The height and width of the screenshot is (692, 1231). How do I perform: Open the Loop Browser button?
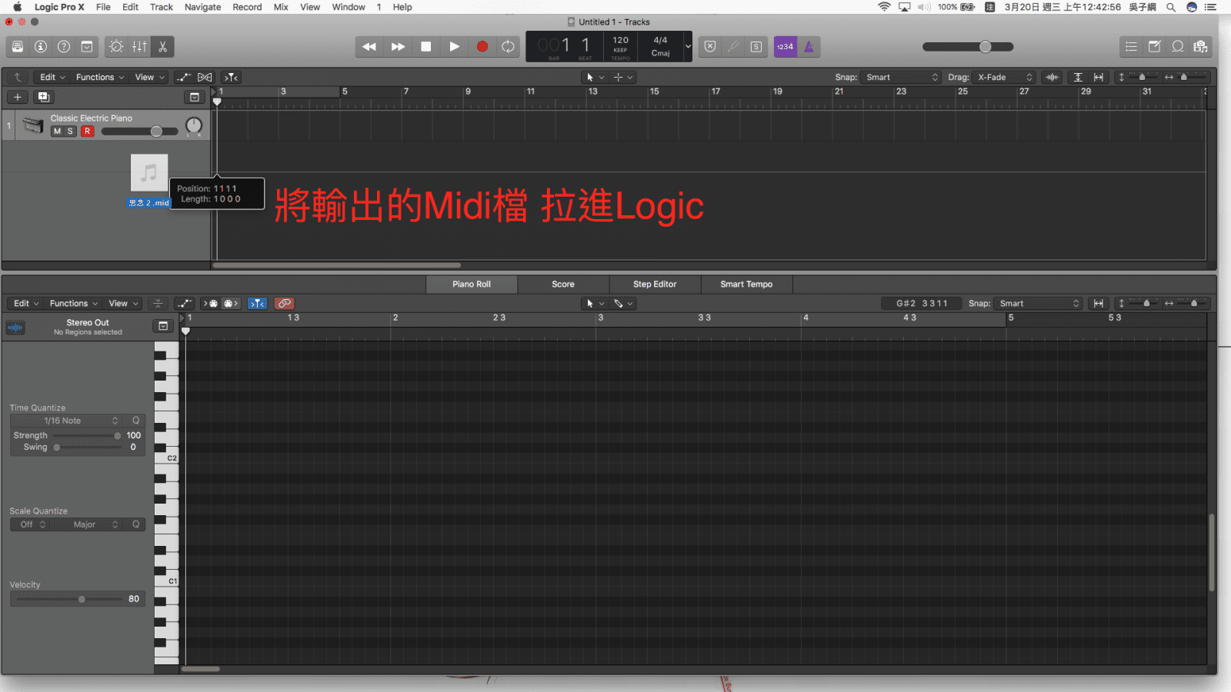tap(1177, 47)
